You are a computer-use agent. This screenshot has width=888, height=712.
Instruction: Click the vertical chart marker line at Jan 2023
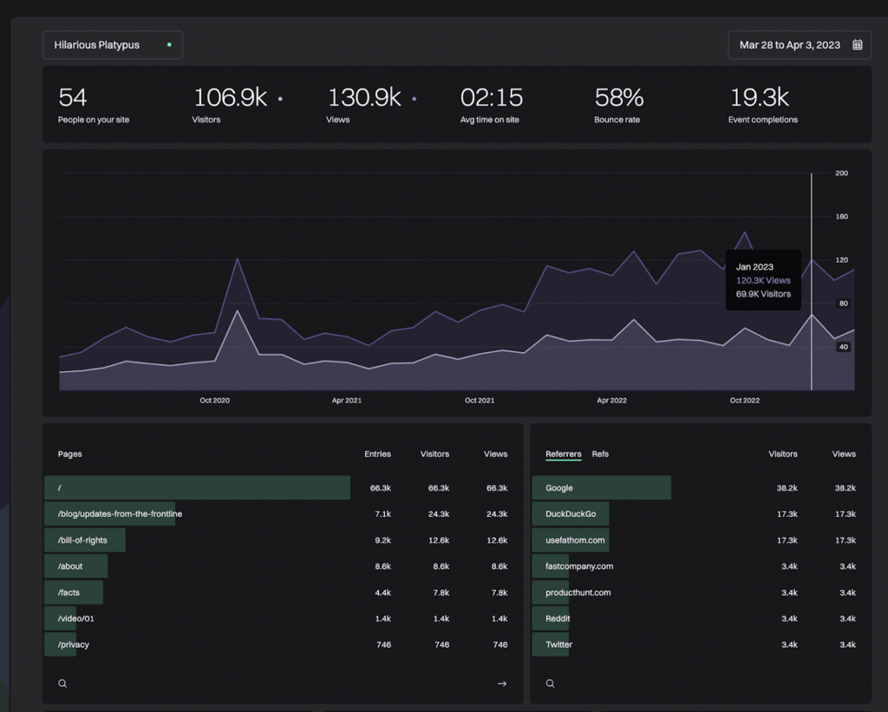(x=812, y=282)
